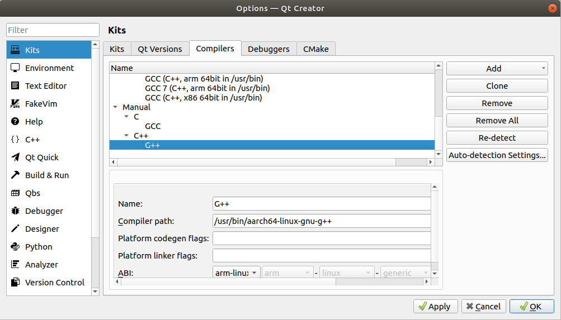
Task: Click the Apply button
Action: (x=435, y=307)
